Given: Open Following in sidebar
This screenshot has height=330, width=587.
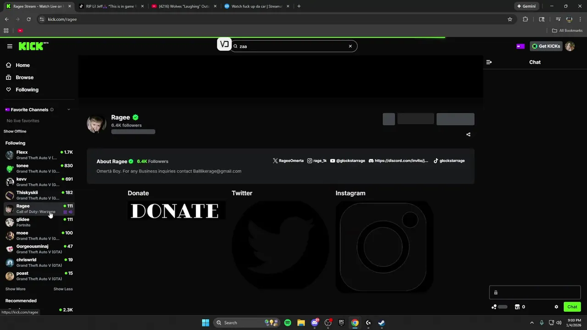Looking at the screenshot, I should tap(22, 90).
